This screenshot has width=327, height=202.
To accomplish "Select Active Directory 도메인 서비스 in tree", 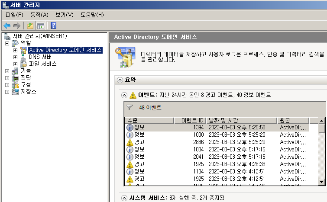I will [x=65, y=50].
